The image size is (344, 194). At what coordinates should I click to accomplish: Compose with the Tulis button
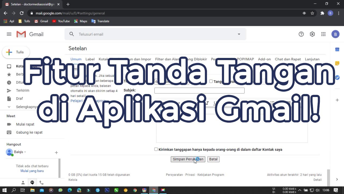coord(16,52)
